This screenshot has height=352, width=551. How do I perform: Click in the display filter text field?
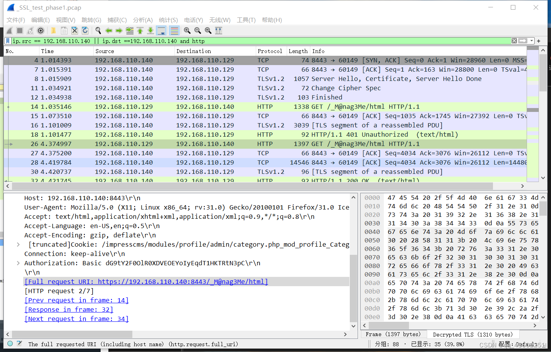261,41
